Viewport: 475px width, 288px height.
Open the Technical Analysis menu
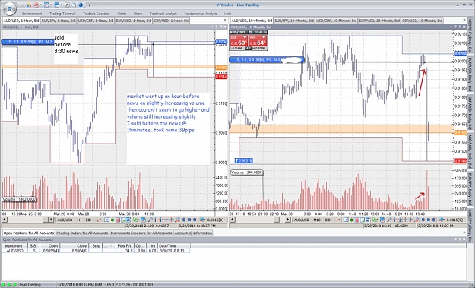point(163,14)
